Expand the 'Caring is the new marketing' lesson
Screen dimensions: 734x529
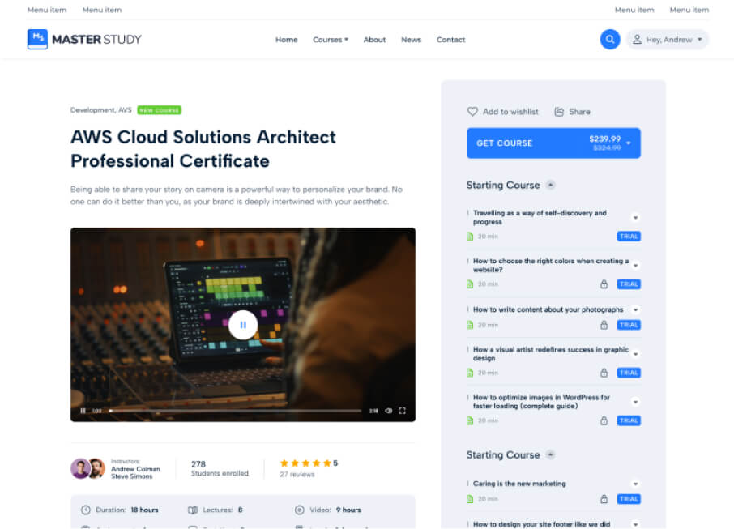[x=635, y=484]
